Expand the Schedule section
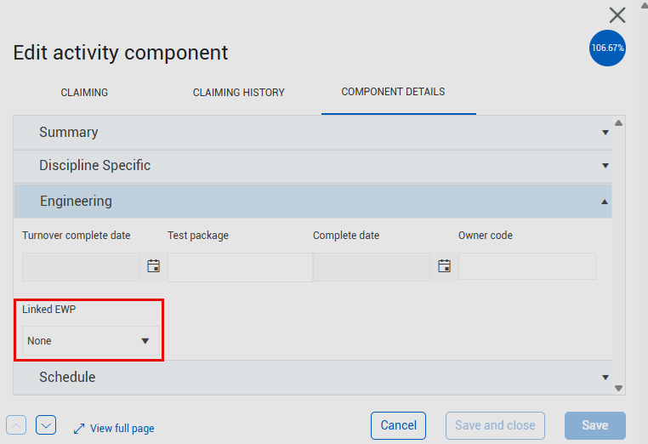The height and width of the screenshot is (444, 648). (311, 377)
